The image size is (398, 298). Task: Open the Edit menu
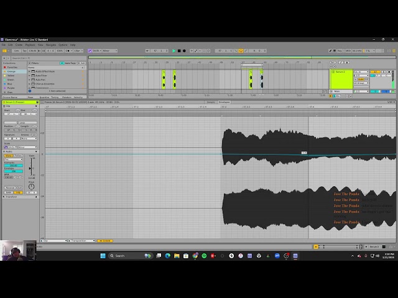10,45
